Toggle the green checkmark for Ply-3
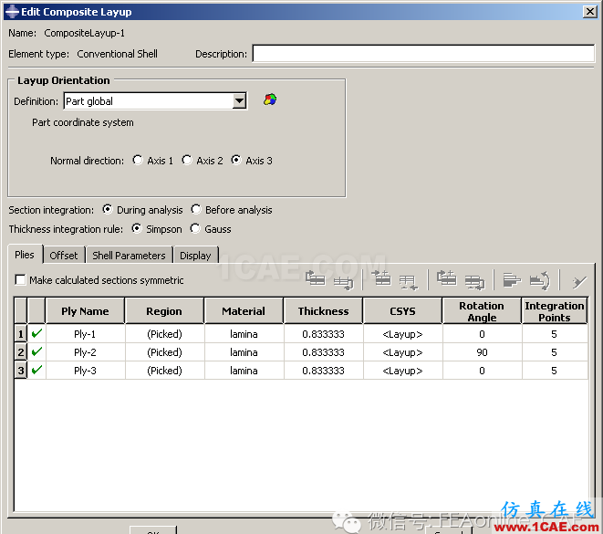Screen dimensions: 603x534 (36, 370)
